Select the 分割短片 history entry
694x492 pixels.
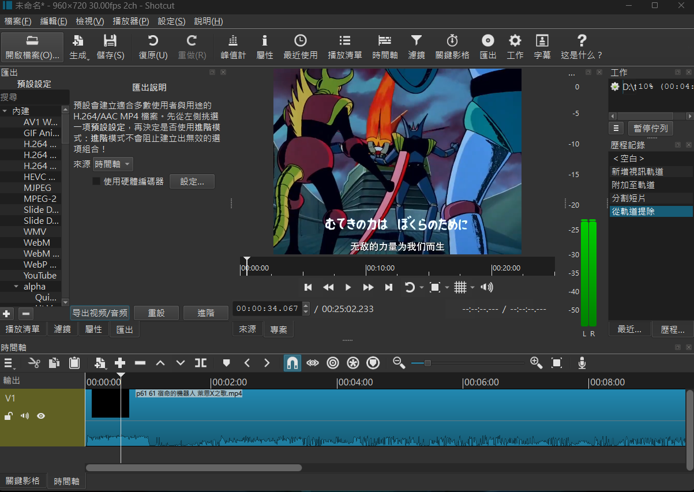pyautogui.click(x=651, y=198)
